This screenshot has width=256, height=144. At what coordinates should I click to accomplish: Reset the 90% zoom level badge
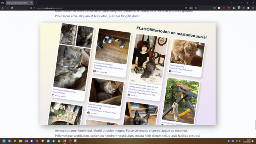point(191,8)
